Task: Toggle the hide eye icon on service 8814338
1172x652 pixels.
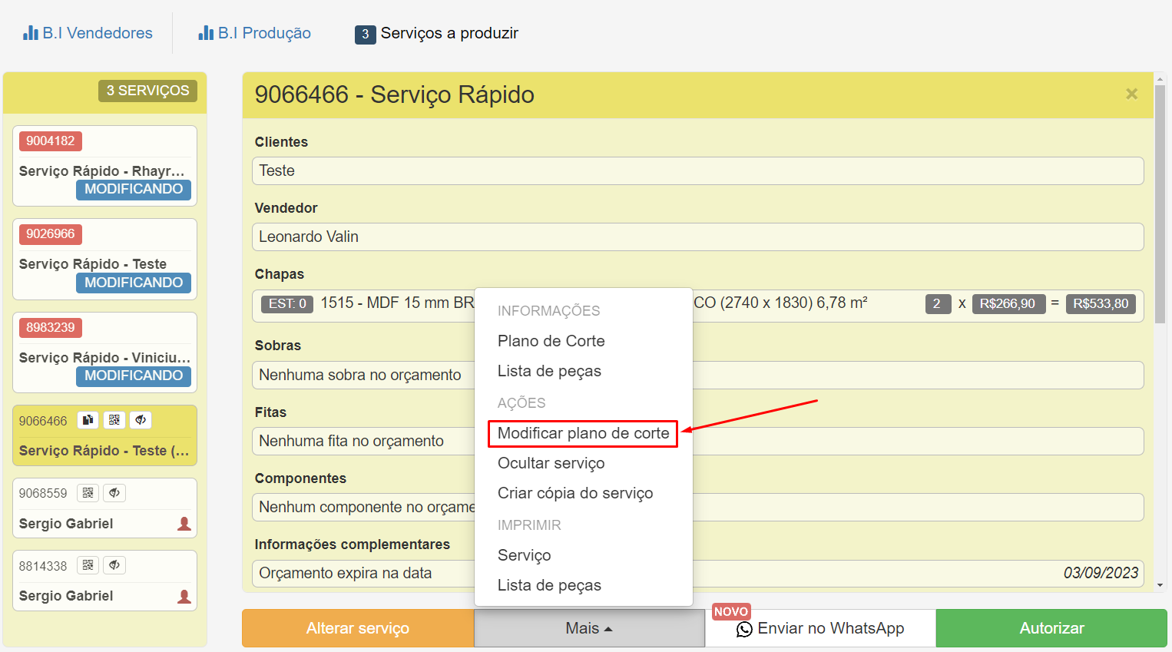Action: pyautogui.click(x=114, y=565)
